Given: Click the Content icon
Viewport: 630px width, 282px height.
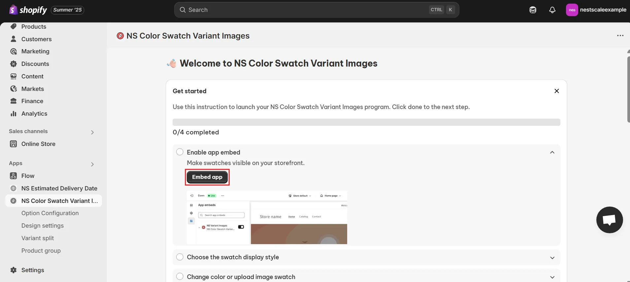Looking at the screenshot, I should [14, 76].
